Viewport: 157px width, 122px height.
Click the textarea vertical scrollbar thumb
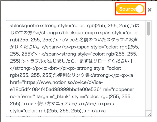[x=149, y=29]
